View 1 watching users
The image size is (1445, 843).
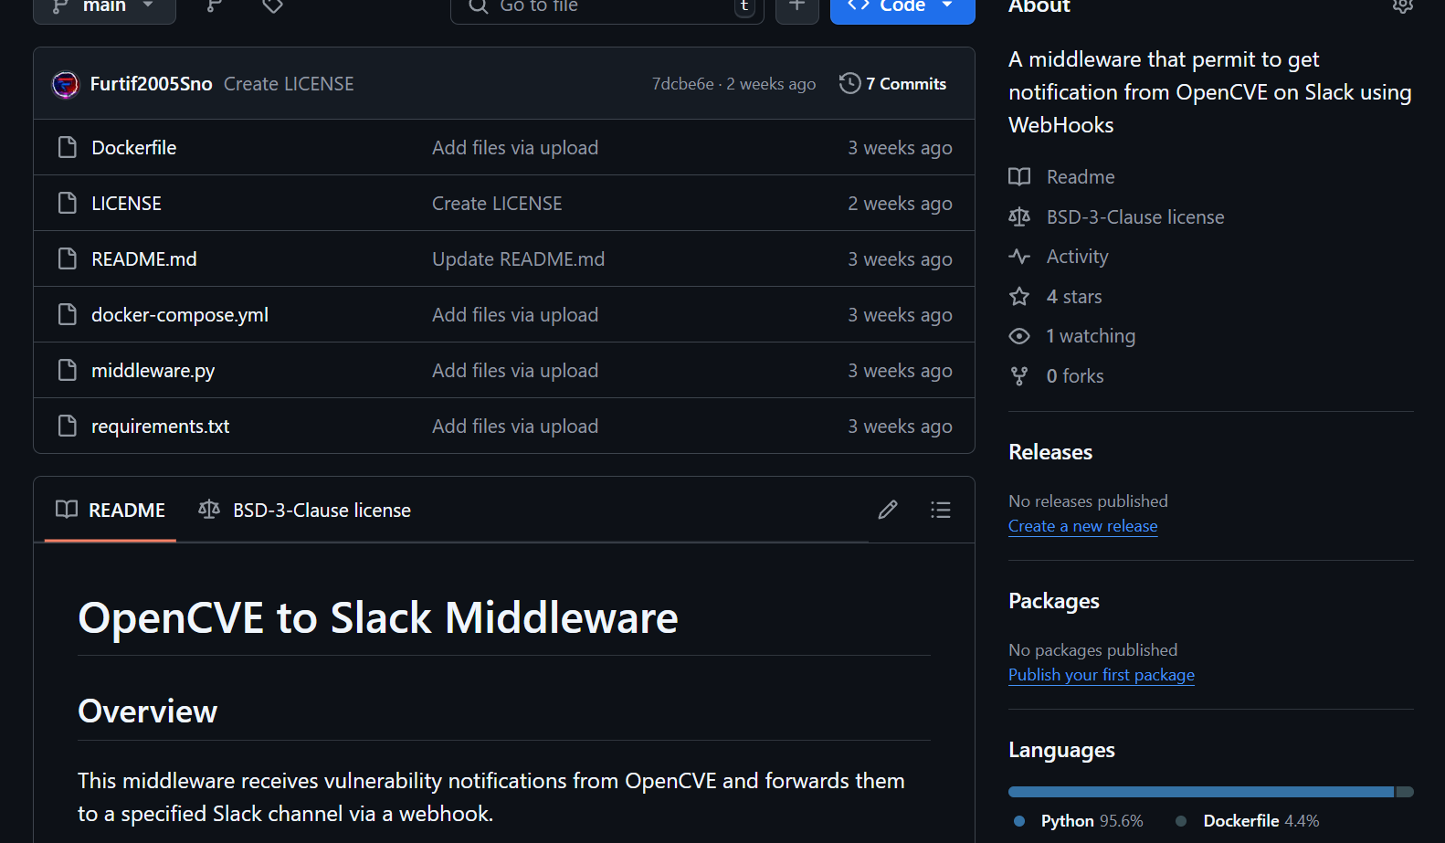(x=1091, y=336)
